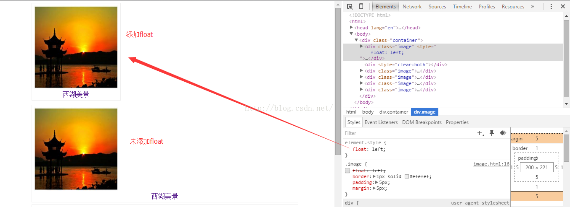Viewport: 570px width, 207px height.
Task: Click the diamond animations icon in Styles
Action: 503,133
